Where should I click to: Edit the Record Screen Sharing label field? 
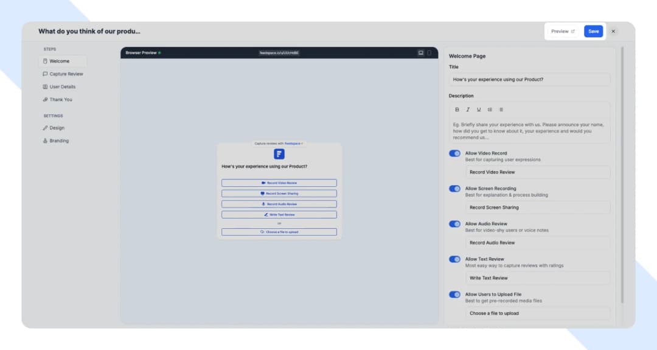click(x=538, y=208)
